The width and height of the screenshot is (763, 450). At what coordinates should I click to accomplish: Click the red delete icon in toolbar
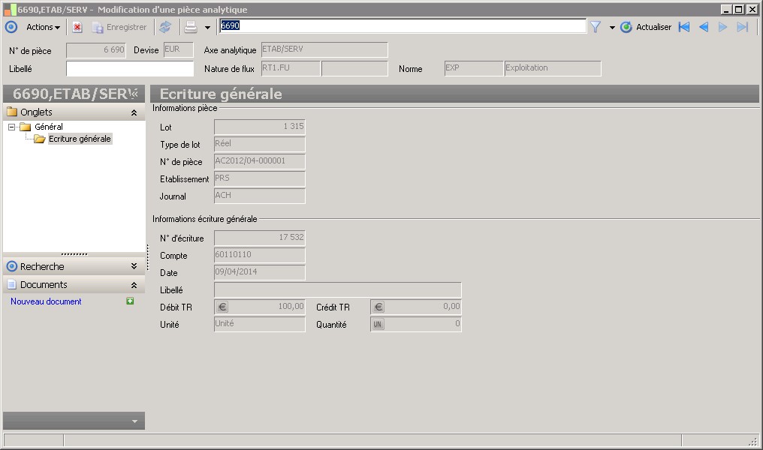(x=77, y=27)
